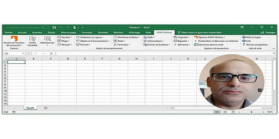Open the Texte dropdown
The width and height of the screenshot is (279, 139).
tap(119, 41)
